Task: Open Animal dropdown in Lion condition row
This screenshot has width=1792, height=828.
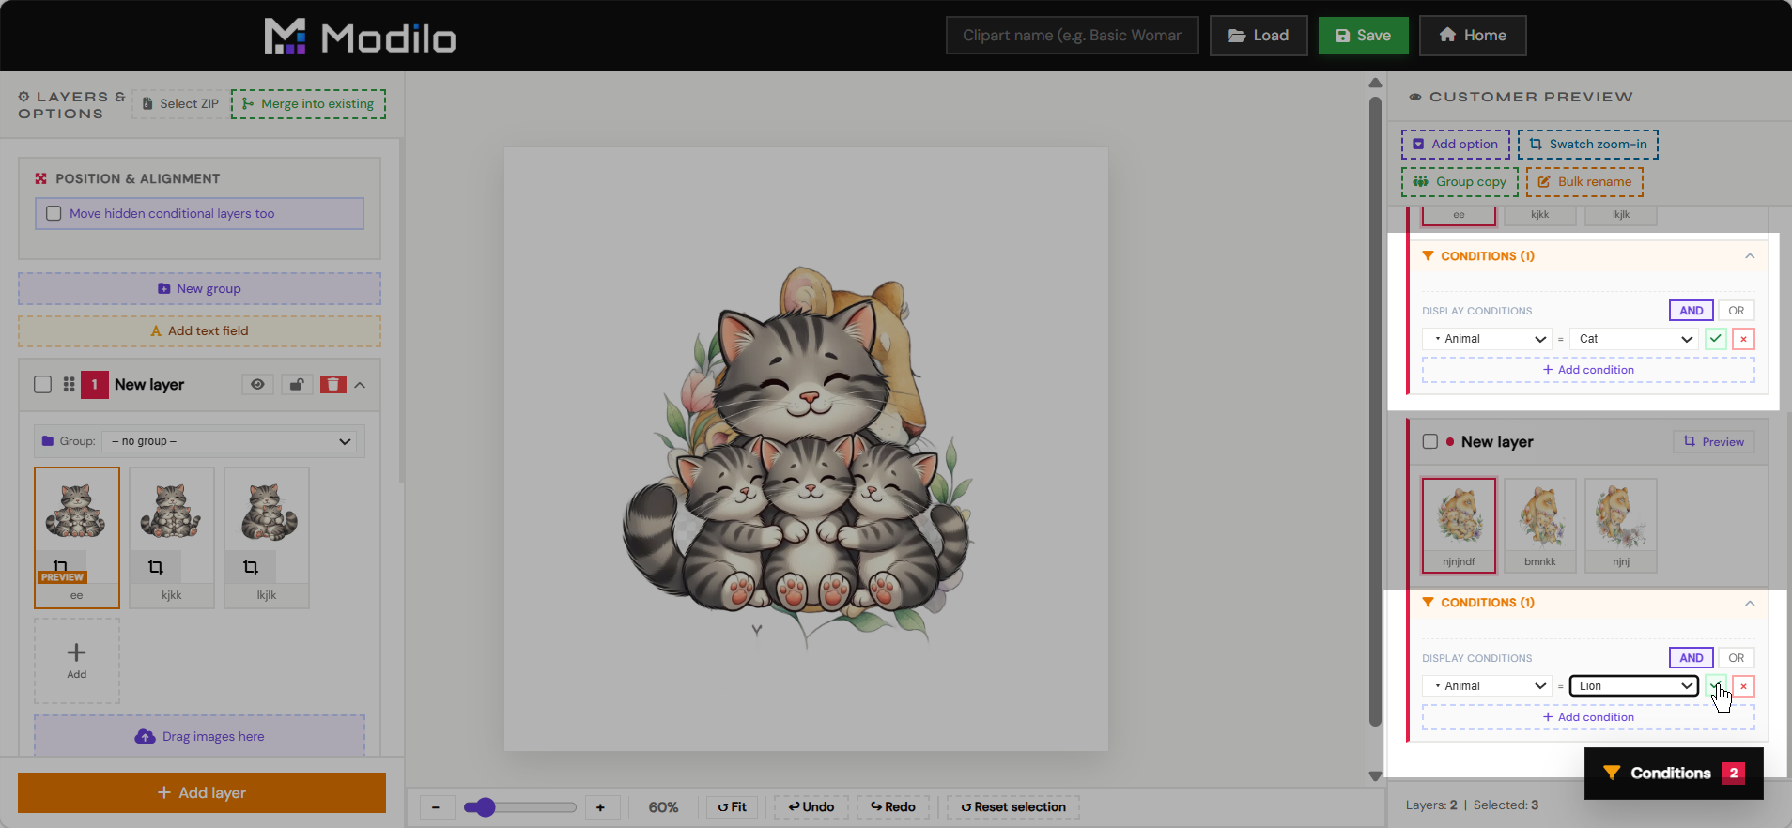Action: pyautogui.click(x=1488, y=686)
